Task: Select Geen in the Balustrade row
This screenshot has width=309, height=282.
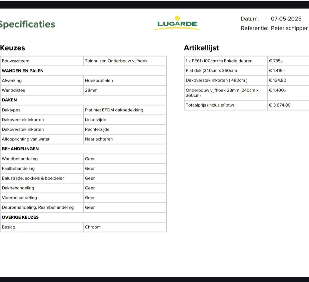Action: pos(90,178)
